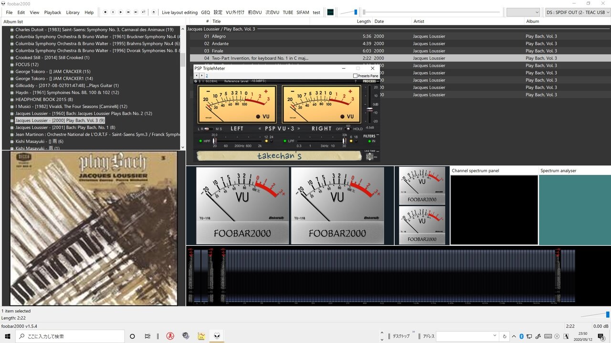This screenshot has height=343, width=611.
Task: Open the View menu
Action: coord(34,12)
